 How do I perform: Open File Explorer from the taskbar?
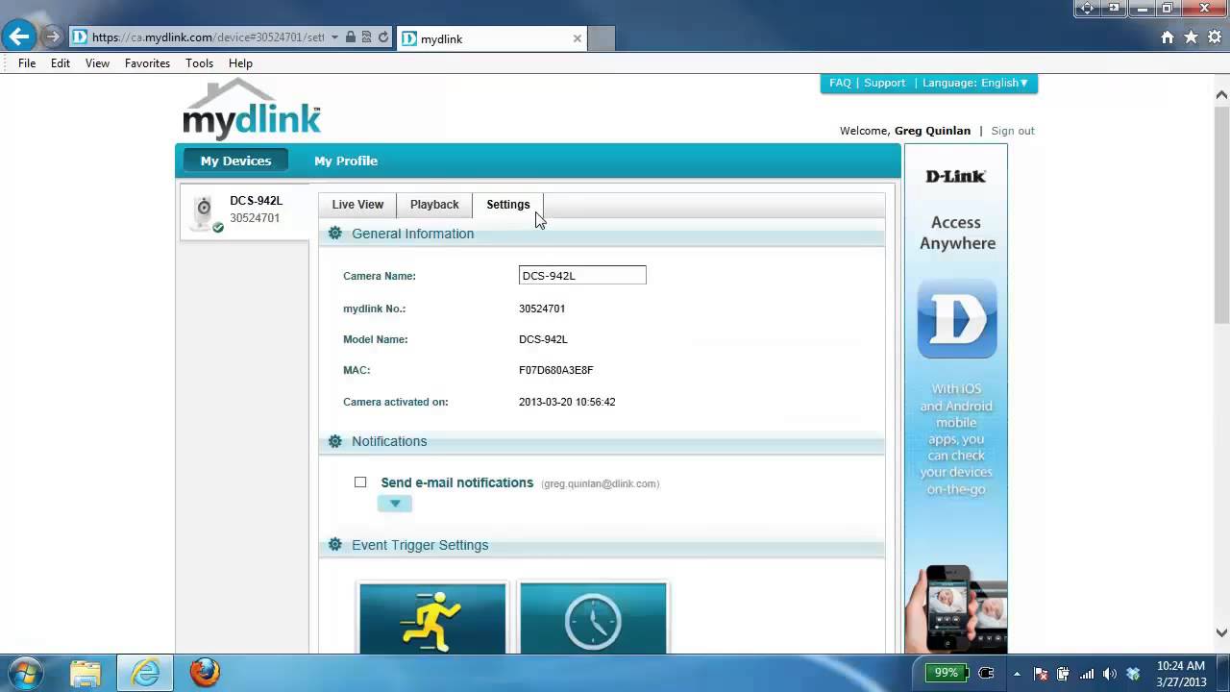click(x=86, y=673)
